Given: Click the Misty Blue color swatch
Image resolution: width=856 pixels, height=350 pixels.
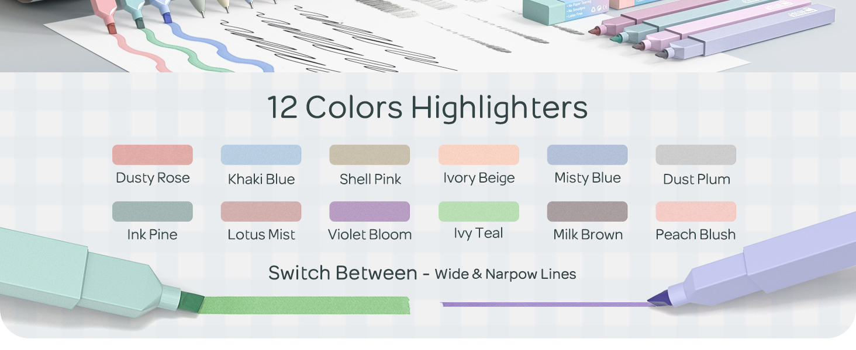Looking at the screenshot, I should pyautogui.click(x=588, y=155).
